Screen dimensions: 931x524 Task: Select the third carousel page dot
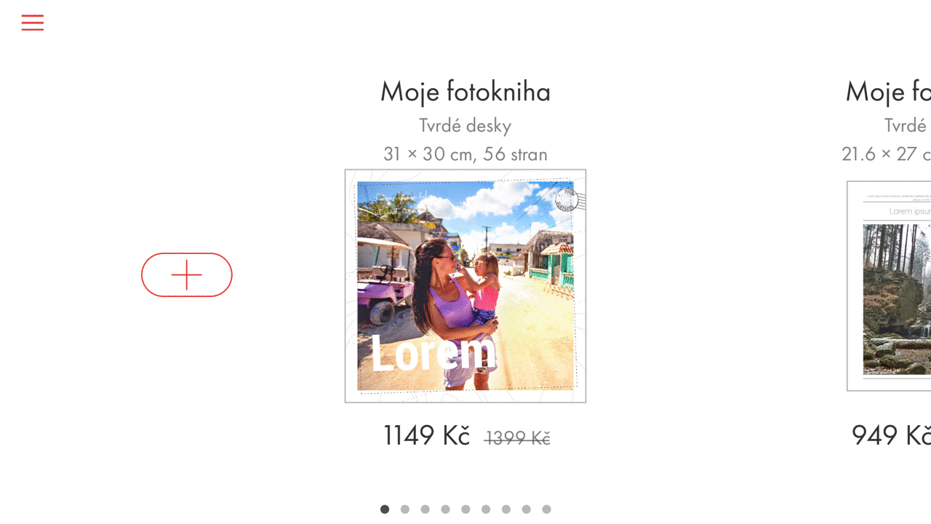pyautogui.click(x=425, y=509)
